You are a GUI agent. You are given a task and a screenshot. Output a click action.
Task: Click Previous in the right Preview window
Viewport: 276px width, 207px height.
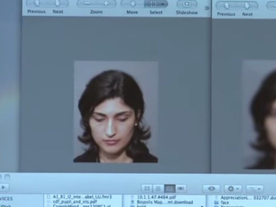pyautogui.click(x=226, y=6)
